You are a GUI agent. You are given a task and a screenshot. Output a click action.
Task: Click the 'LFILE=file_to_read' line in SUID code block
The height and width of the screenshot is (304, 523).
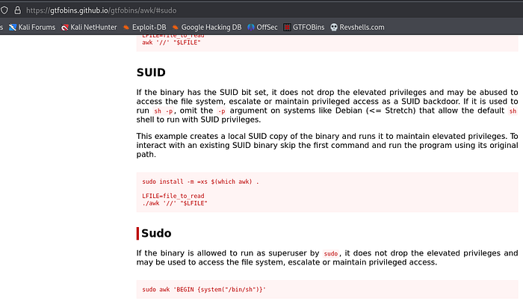[173, 196]
